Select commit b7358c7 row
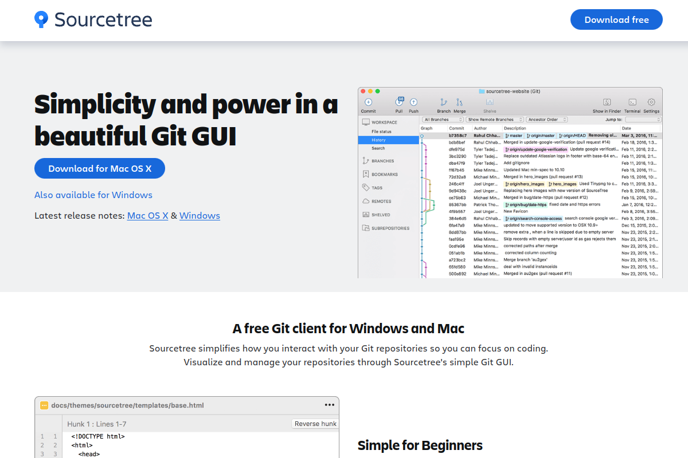The image size is (688, 458). click(541, 136)
